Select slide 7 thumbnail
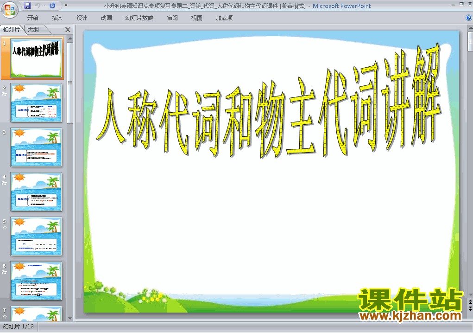This screenshot has width=473, height=333. pos(36,314)
